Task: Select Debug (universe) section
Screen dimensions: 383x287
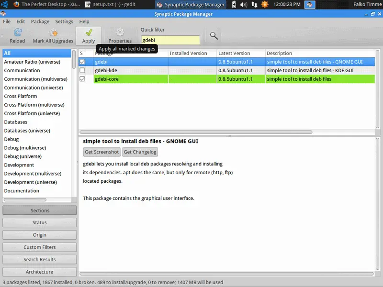Action: (37, 156)
